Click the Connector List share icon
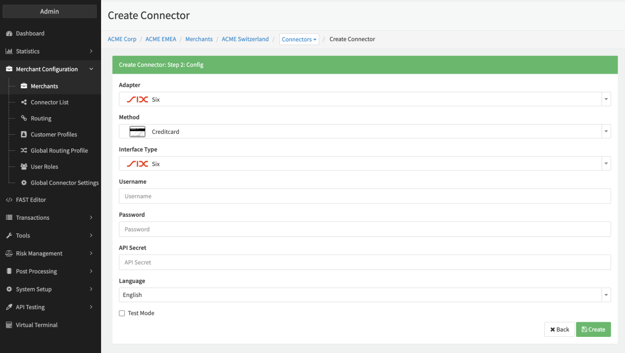The width and height of the screenshot is (625, 353). pyautogui.click(x=24, y=103)
